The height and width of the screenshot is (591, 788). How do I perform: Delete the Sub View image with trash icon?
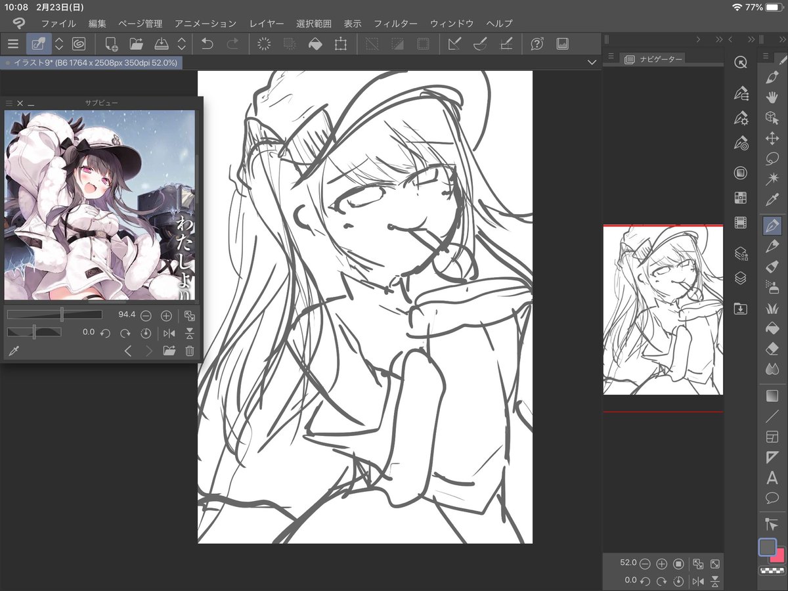pos(190,351)
